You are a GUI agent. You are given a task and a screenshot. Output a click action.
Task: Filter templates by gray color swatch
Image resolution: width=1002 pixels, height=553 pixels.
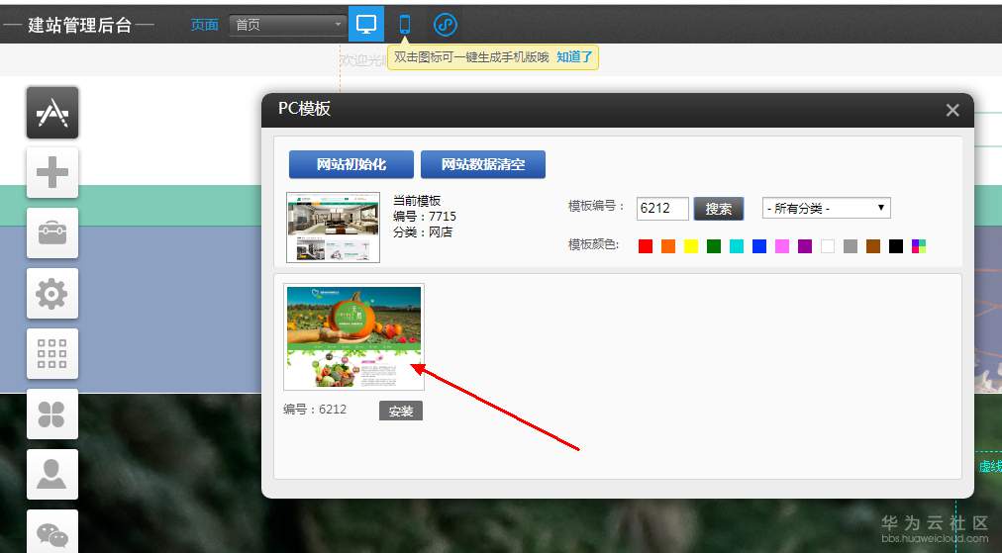point(850,246)
